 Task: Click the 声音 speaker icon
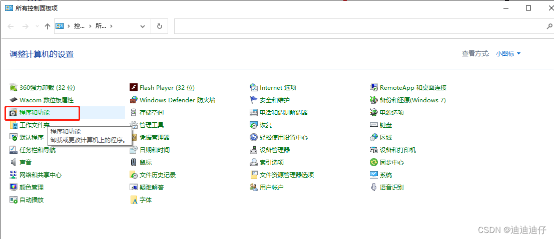click(14, 163)
